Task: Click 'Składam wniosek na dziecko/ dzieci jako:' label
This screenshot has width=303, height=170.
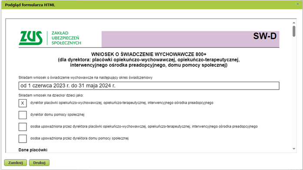Action: click(51, 95)
